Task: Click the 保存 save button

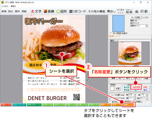Action: [x=17, y=11]
